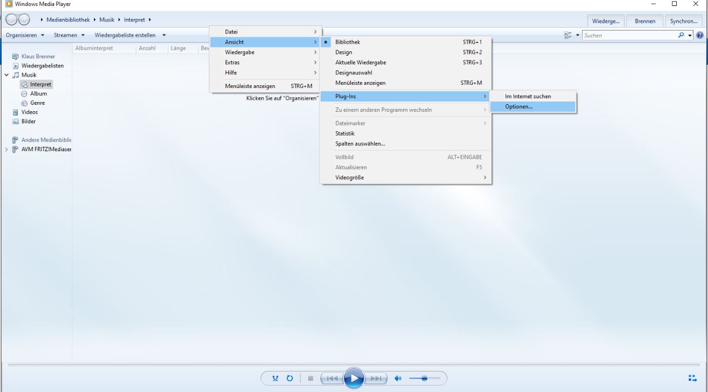The height and width of the screenshot is (392, 708).
Task: Skip to the previous track
Action: pyautogui.click(x=332, y=379)
